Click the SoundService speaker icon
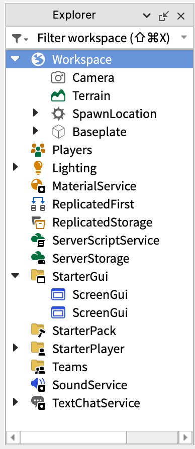 point(38,385)
